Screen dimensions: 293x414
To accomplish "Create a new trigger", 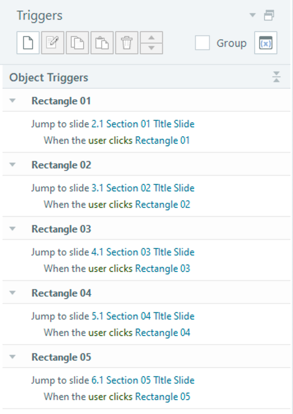I will [x=28, y=43].
